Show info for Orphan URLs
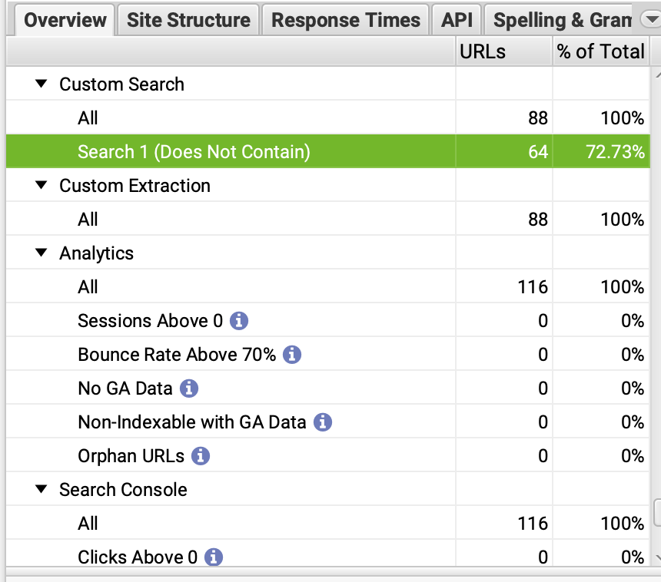This screenshot has width=661, height=582. [201, 456]
